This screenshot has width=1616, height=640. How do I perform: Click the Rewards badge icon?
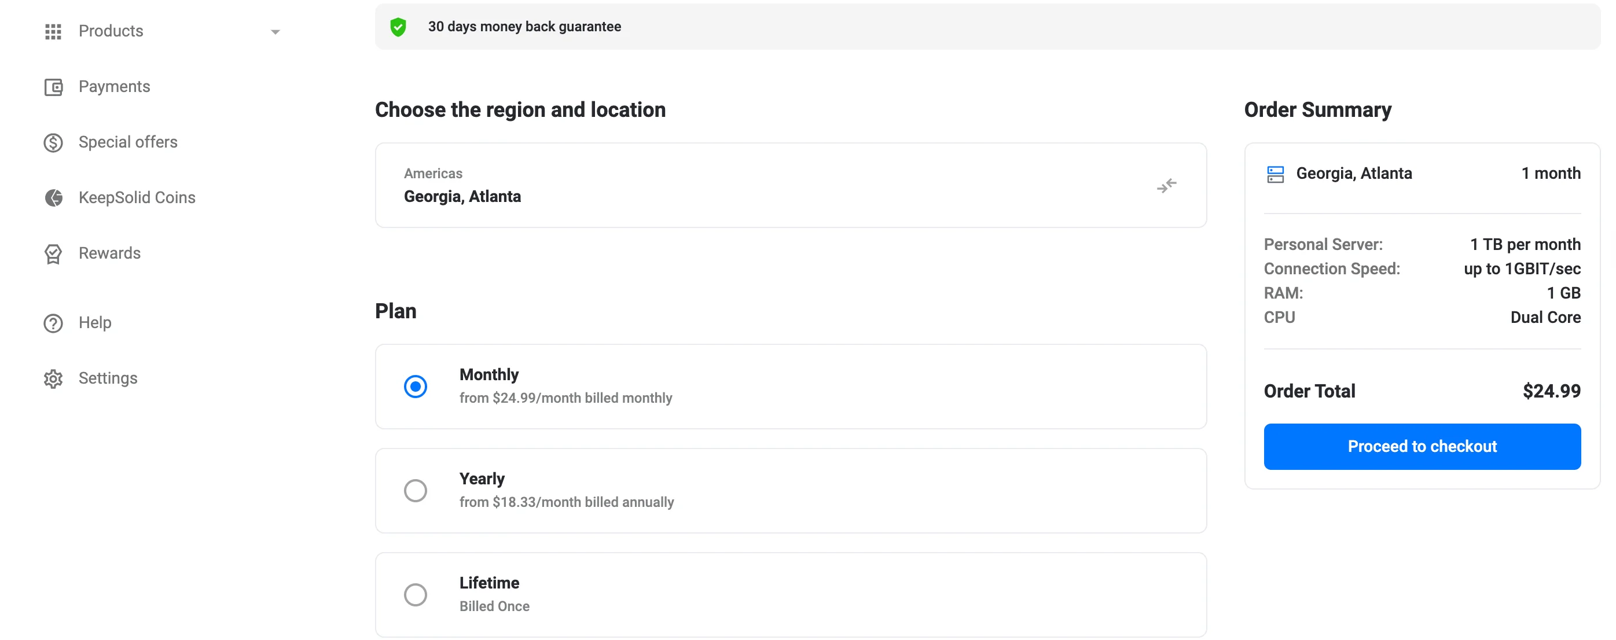point(53,253)
